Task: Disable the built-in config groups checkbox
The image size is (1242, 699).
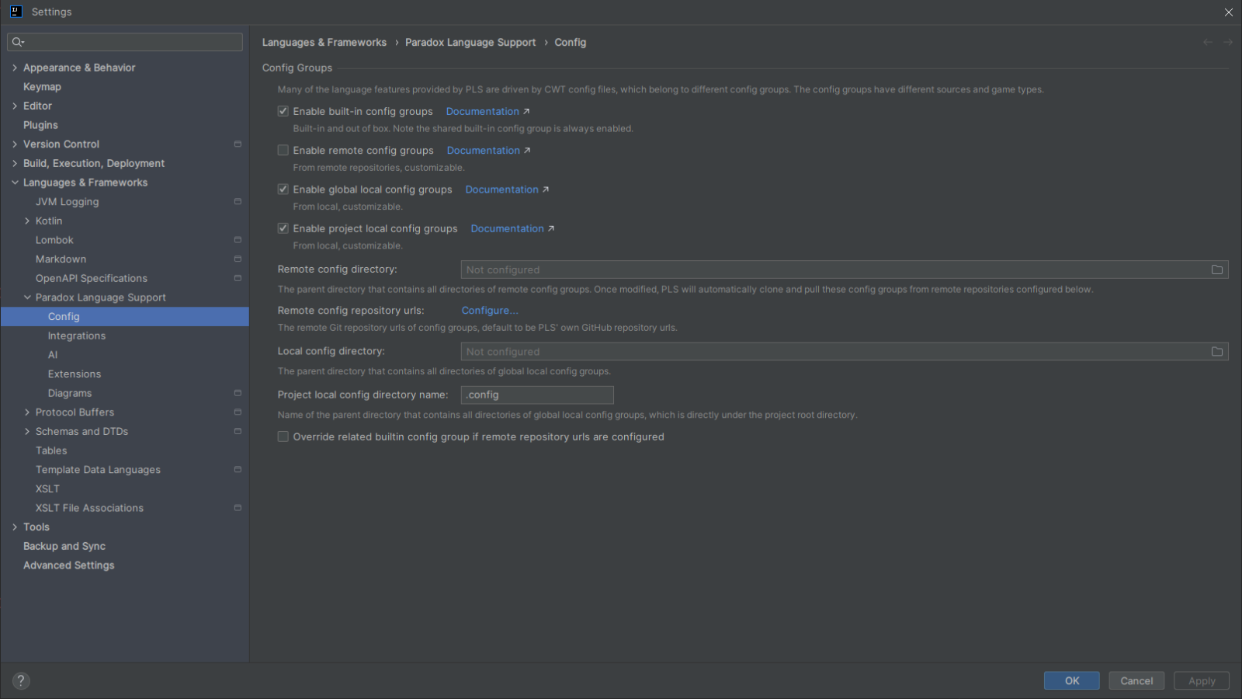Action: 283,112
